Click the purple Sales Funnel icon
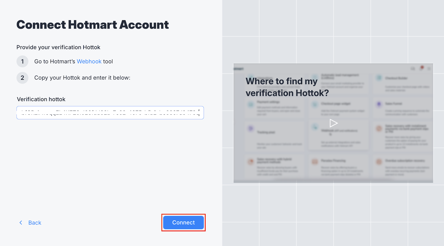This screenshot has height=246, width=444. 379,104
